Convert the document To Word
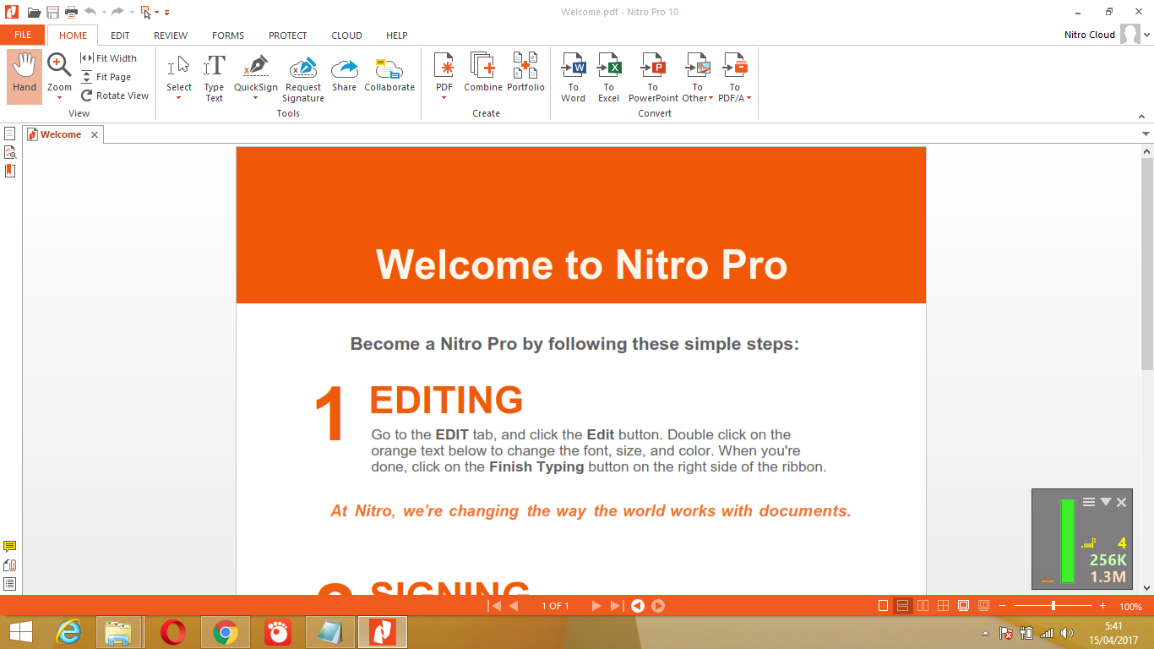 [x=573, y=78]
